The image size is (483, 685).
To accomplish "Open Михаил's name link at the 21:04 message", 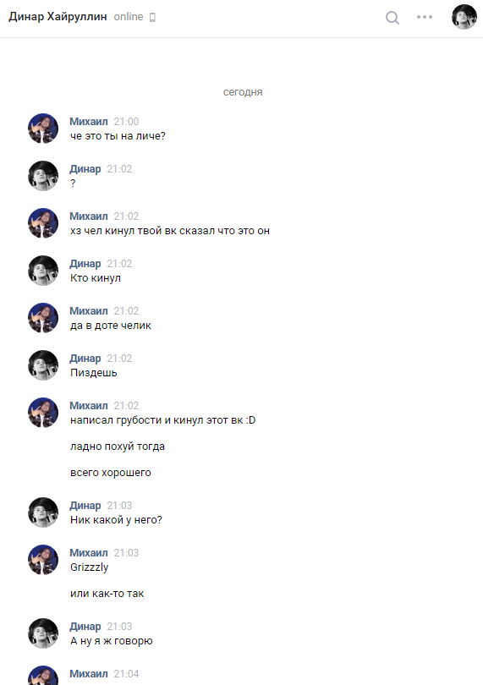I will click(89, 674).
